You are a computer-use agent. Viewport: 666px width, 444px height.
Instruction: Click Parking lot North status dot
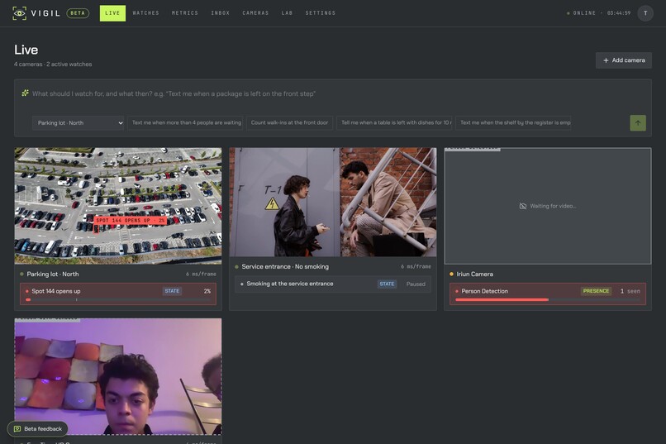click(21, 274)
